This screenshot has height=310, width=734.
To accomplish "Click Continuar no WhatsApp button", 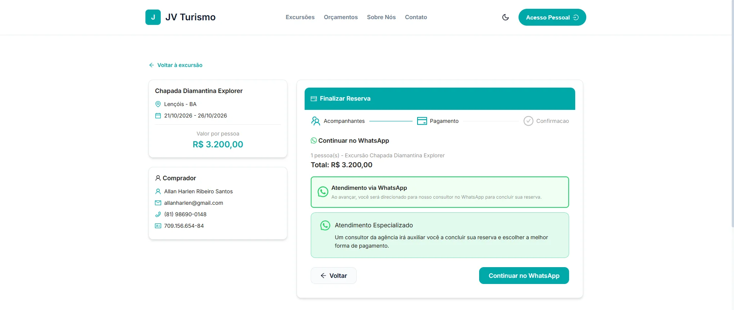I will click(524, 276).
